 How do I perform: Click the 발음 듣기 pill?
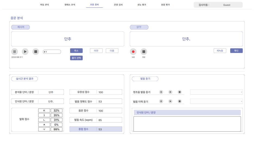[145, 79]
